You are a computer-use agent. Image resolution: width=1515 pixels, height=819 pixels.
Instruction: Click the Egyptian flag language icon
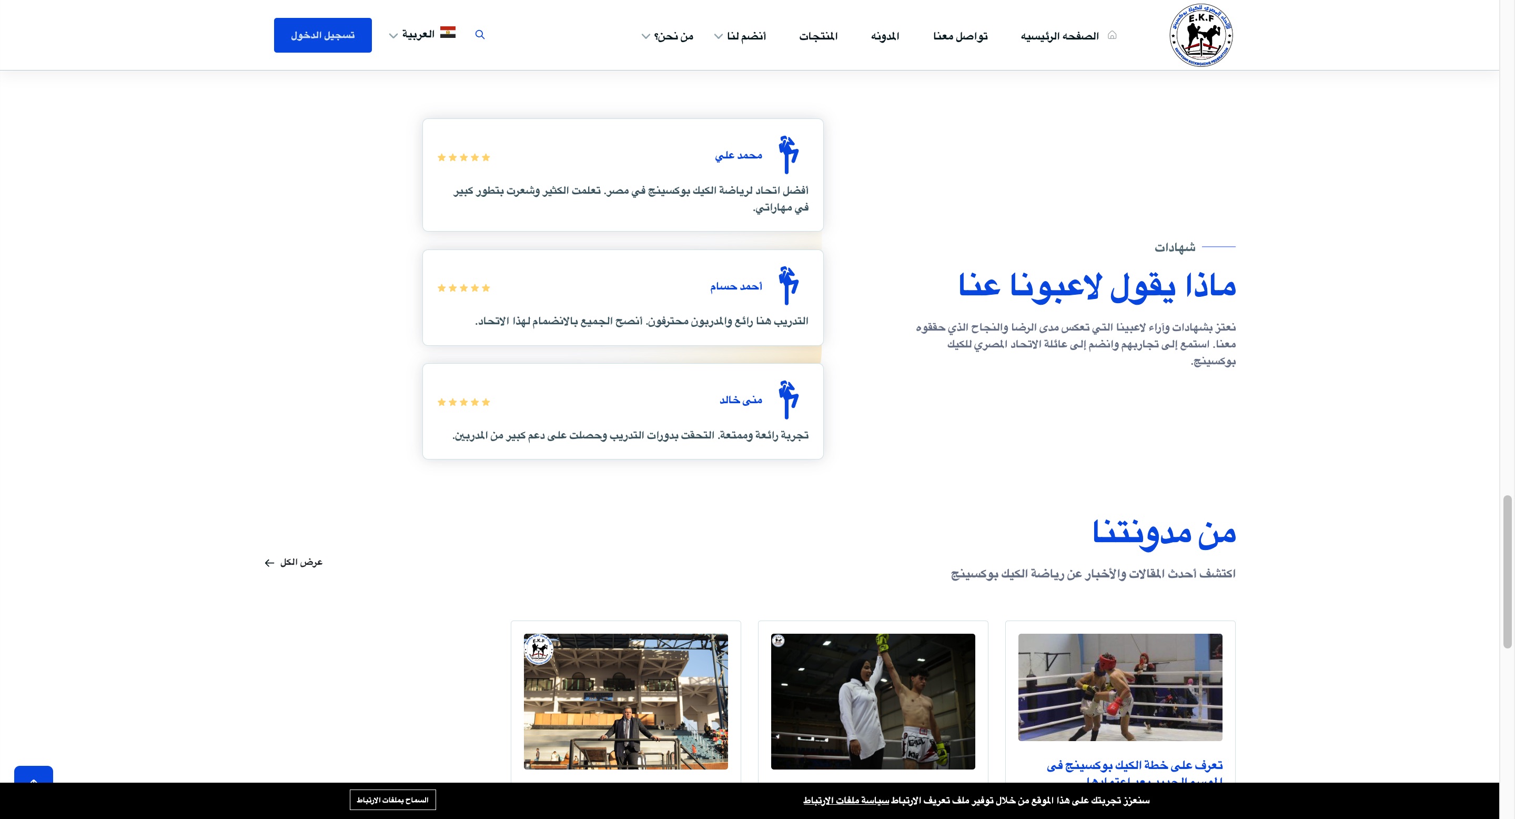click(x=448, y=32)
